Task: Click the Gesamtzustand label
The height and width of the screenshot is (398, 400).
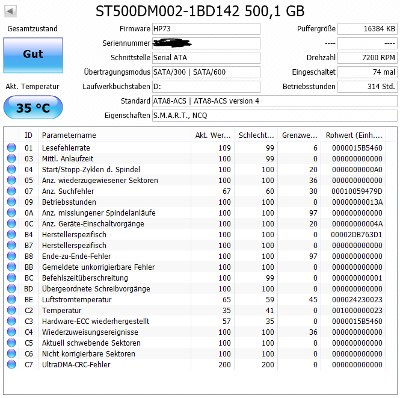Action: (x=32, y=28)
